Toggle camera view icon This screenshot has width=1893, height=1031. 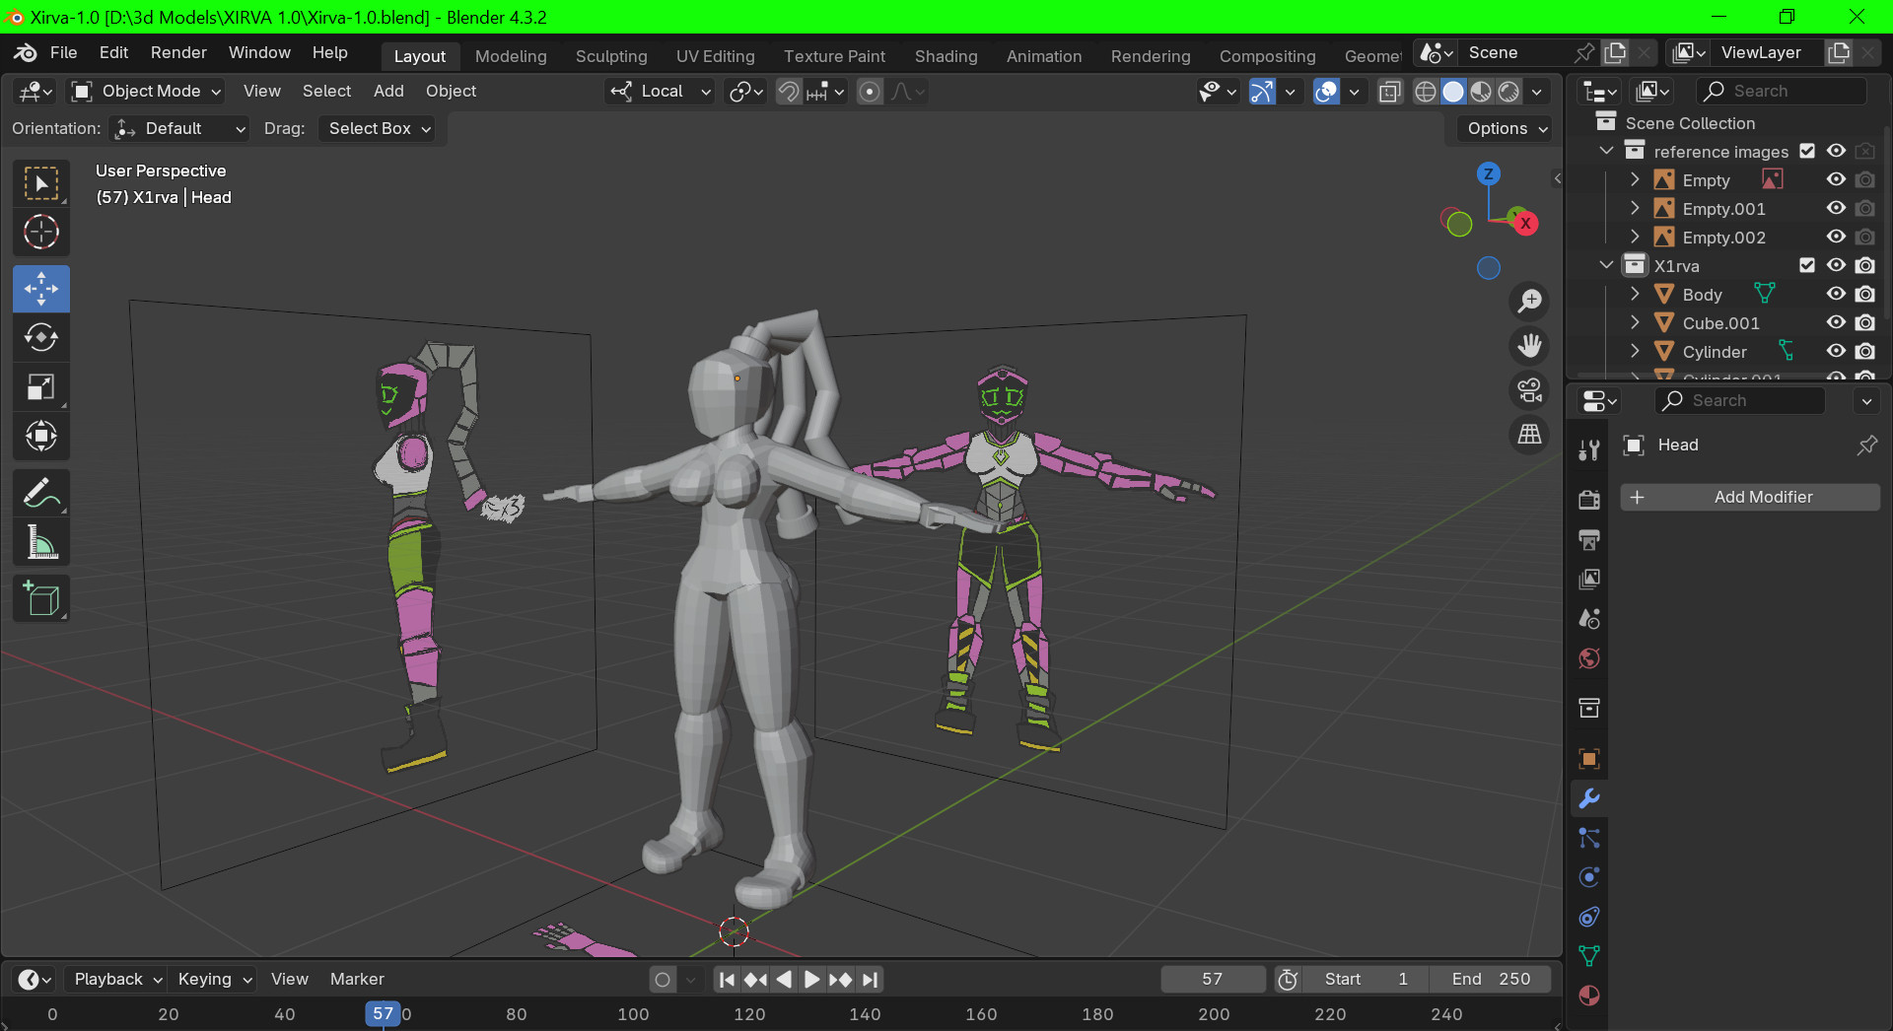click(x=1529, y=390)
